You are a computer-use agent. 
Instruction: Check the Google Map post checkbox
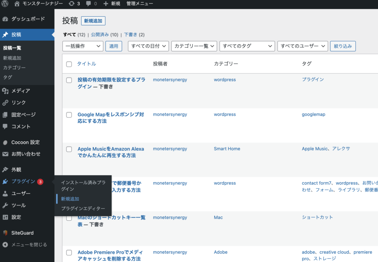tap(69, 115)
